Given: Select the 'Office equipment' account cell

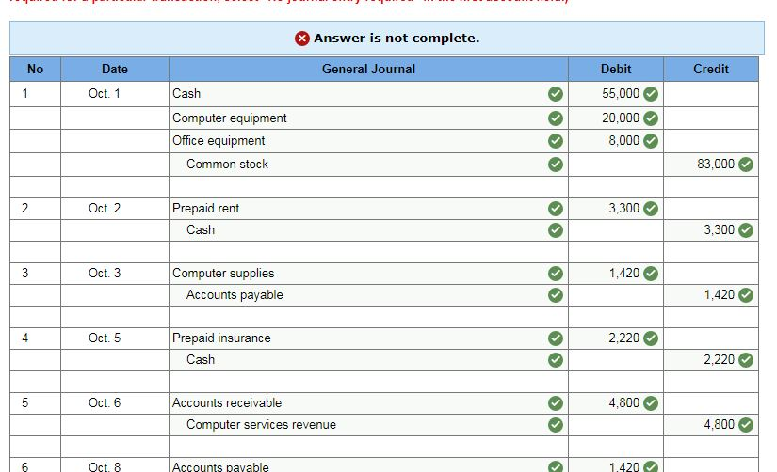Looking at the screenshot, I should 368,141.
